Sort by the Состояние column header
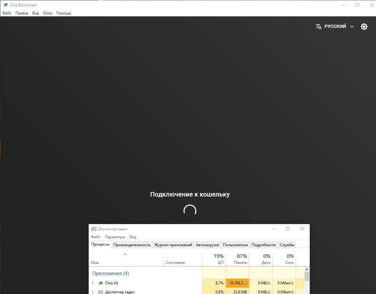Image resolution: width=376 pixels, height=294 pixels. click(183, 259)
